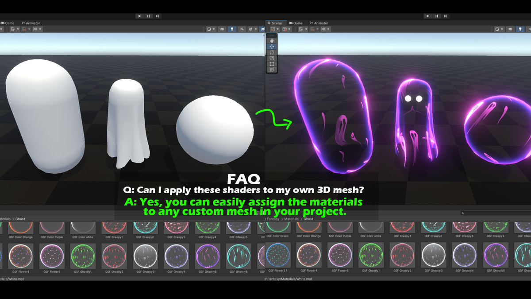Select the Move tool
531x299 pixels.
click(x=272, y=46)
